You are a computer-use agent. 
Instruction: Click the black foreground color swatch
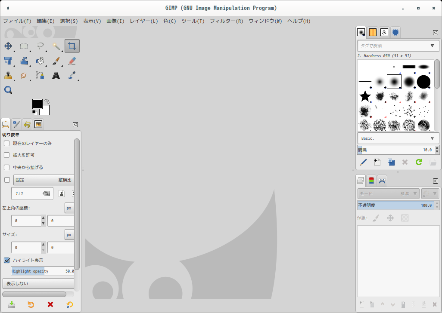tap(37, 104)
